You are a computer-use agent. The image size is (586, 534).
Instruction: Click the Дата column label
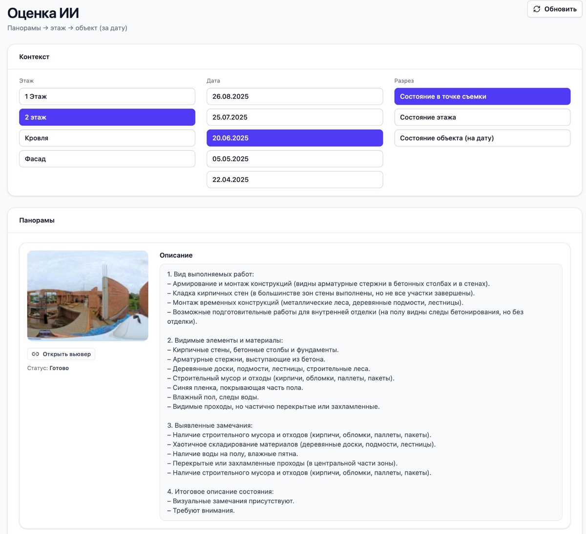point(213,81)
